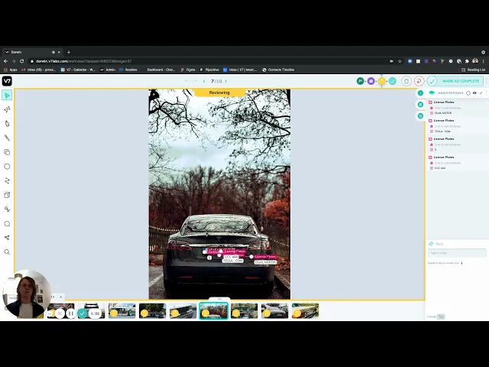This screenshot has width=489, height=367.
Task: Pick the Ellipse tool
Action: 7,167
